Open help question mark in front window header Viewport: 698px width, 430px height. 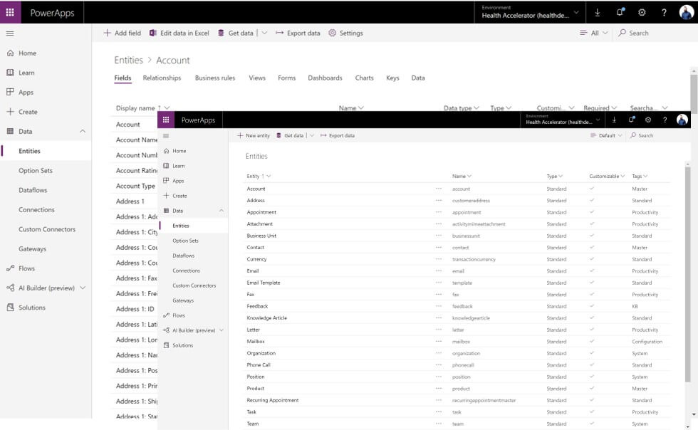(x=665, y=120)
